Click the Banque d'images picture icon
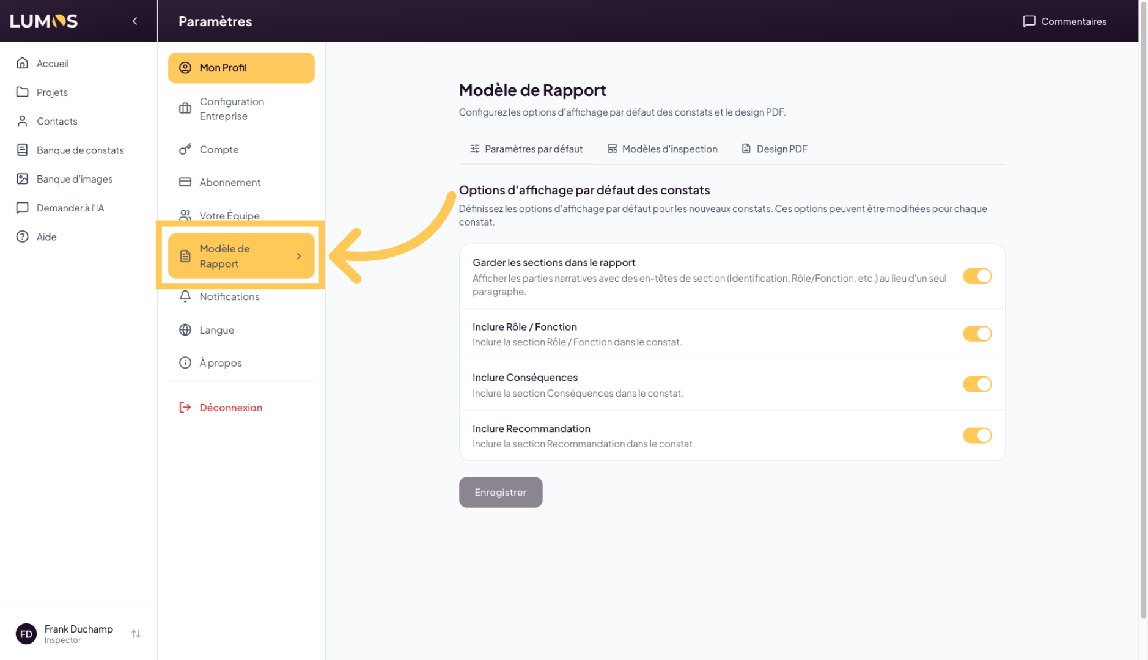Viewport: 1148px width, 660px height. click(23, 179)
